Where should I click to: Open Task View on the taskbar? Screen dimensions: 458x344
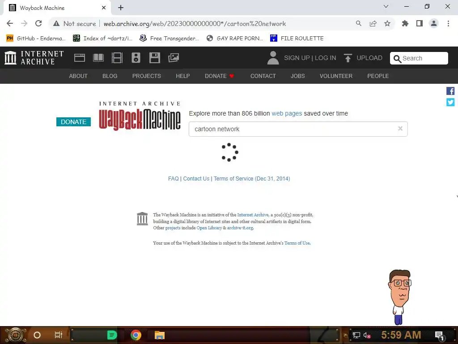tap(59, 335)
